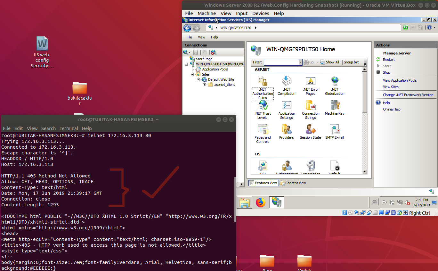Open the terminal Terminal menu
Image resolution: width=438 pixels, height=271 pixels.
(x=69, y=128)
